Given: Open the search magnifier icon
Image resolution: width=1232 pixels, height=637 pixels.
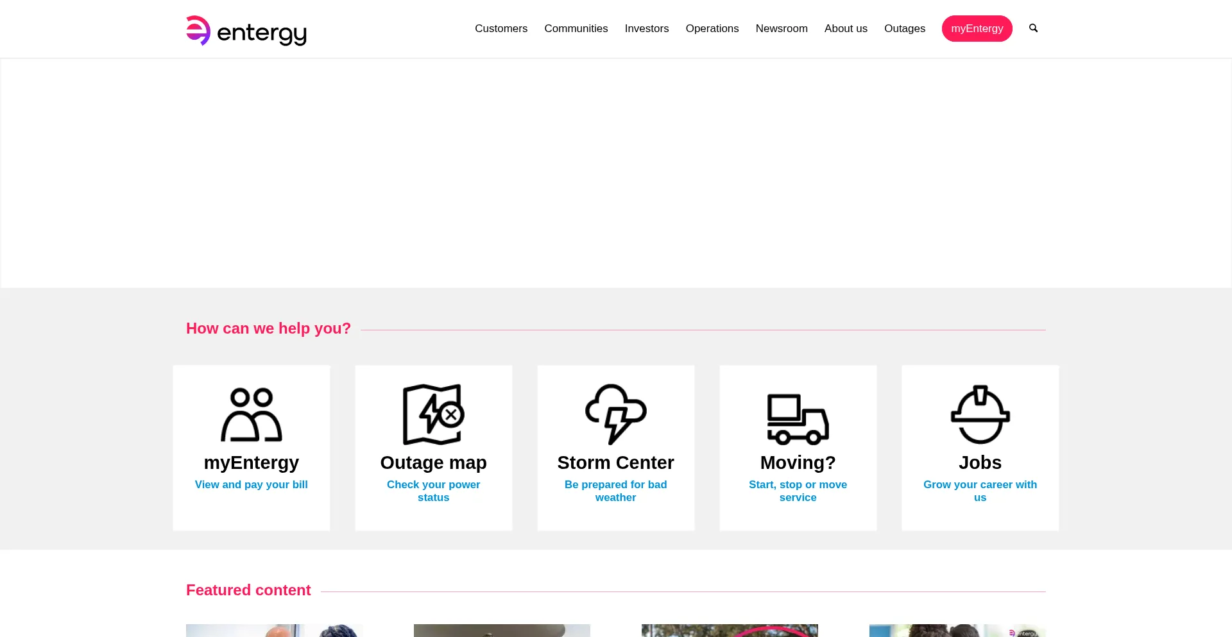Looking at the screenshot, I should (1033, 28).
